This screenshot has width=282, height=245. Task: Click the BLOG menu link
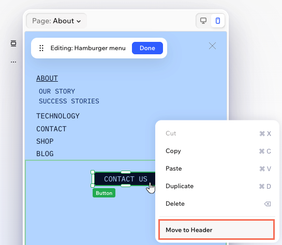pyautogui.click(x=45, y=154)
